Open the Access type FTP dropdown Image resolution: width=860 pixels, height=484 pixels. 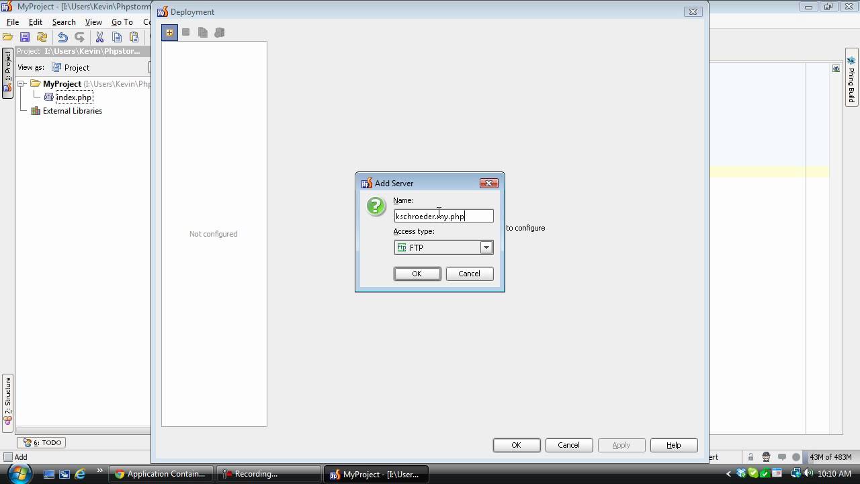tap(486, 247)
